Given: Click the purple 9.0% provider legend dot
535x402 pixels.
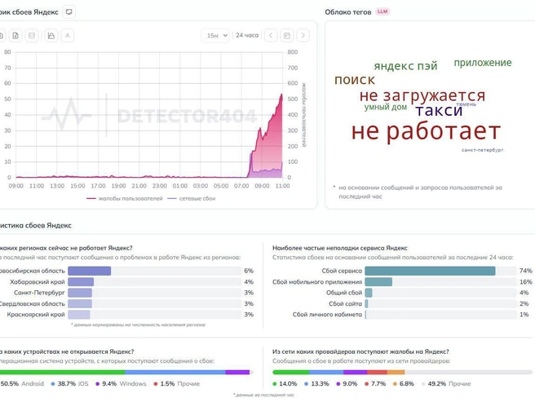Looking at the screenshot, I should coord(338,384).
